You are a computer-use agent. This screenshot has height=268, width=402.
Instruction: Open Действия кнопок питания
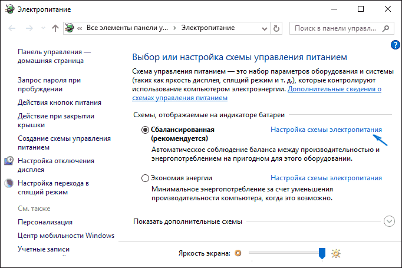pyautogui.click(x=59, y=102)
